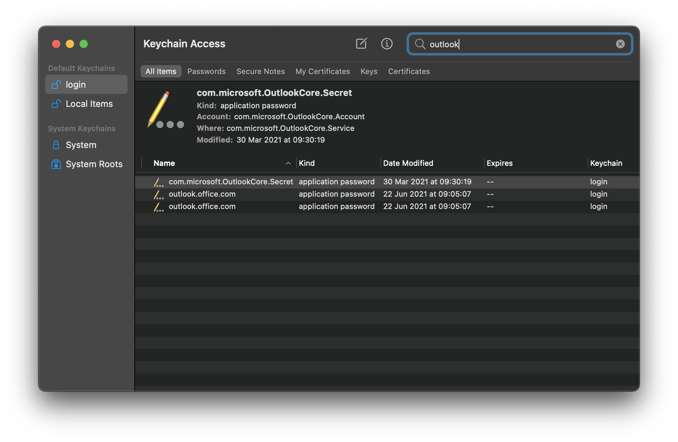
Task: Click the Kind value application password in header
Action: tap(258, 106)
